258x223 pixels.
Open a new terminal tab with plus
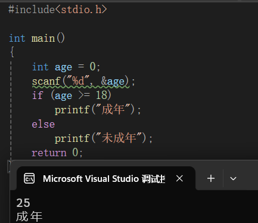pyautogui.click(x=211, y=178)
